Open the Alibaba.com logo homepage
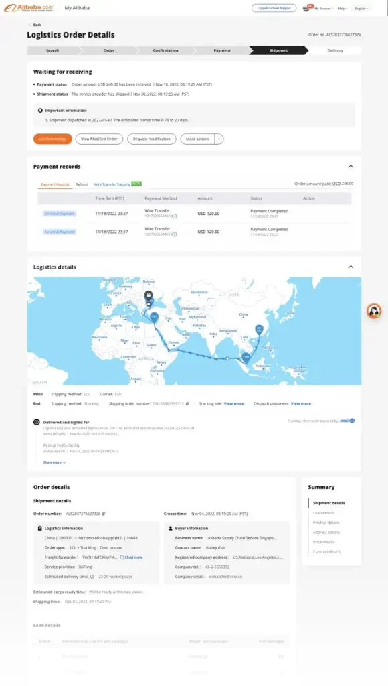The image size is (388, 686). pyautogui.click(x=29, y=8)
